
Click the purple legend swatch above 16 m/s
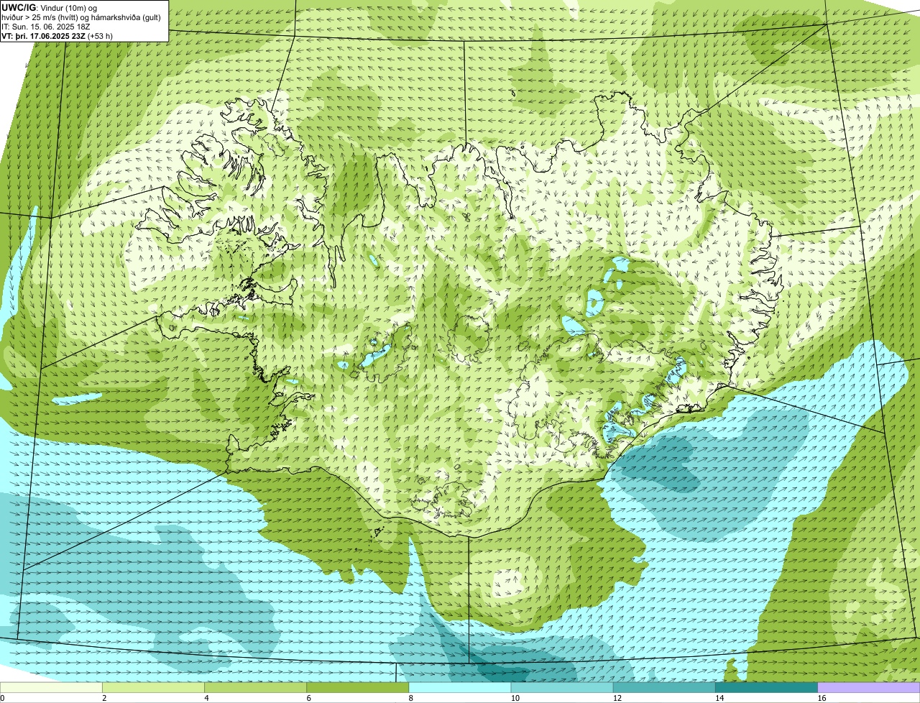click(869, 687)
